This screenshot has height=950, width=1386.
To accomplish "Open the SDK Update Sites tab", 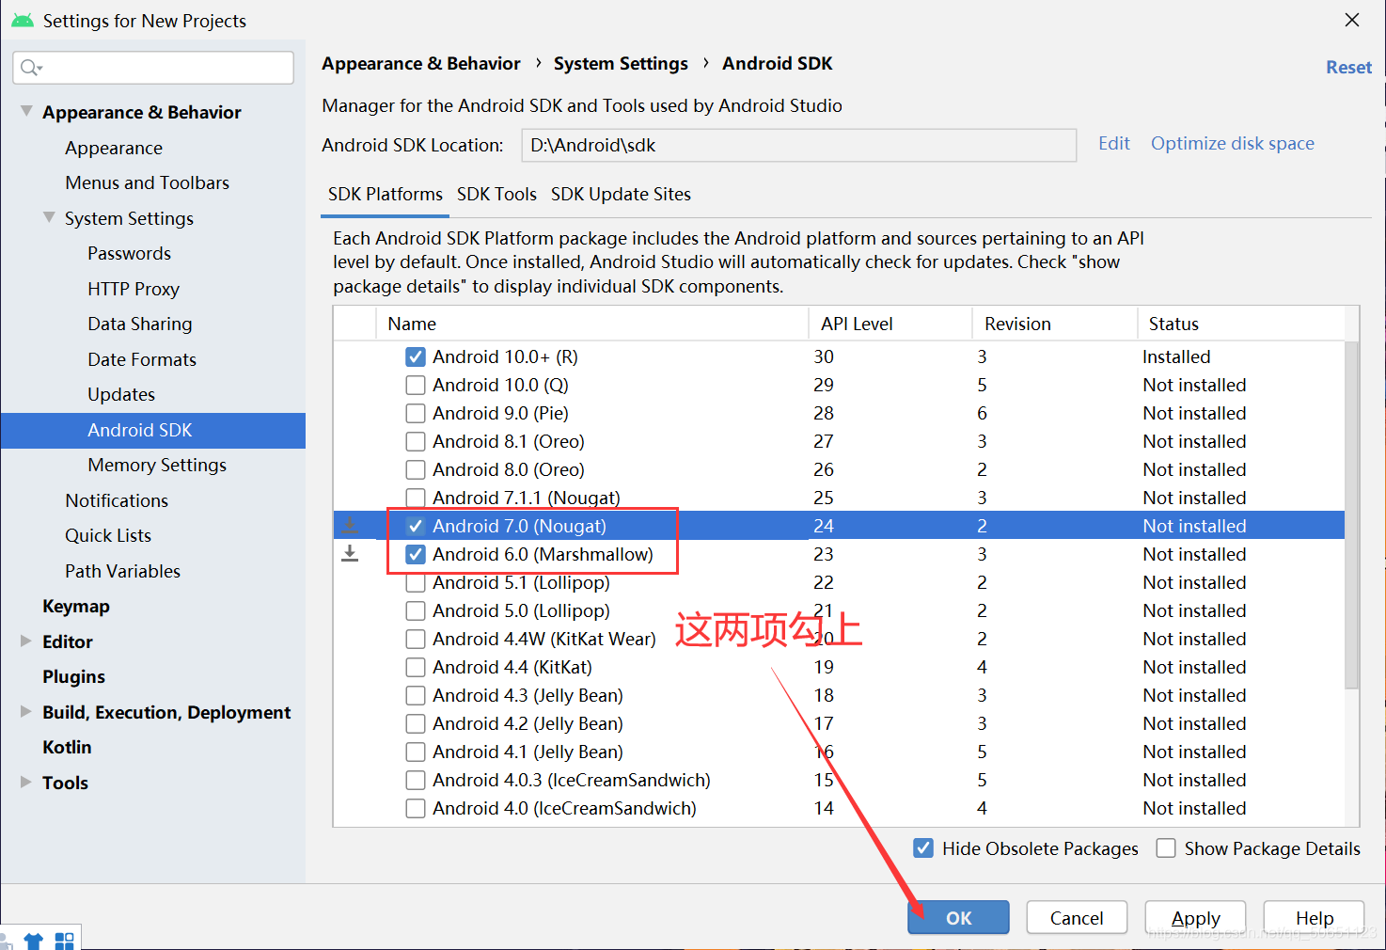I will pyautogui.click(x=621, y=194).
